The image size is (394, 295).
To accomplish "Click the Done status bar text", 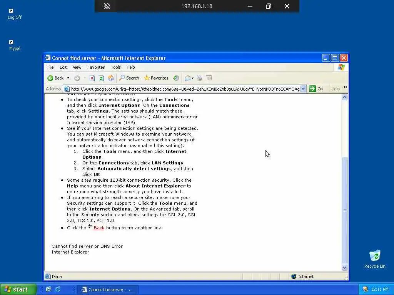I will click(57, 277).
